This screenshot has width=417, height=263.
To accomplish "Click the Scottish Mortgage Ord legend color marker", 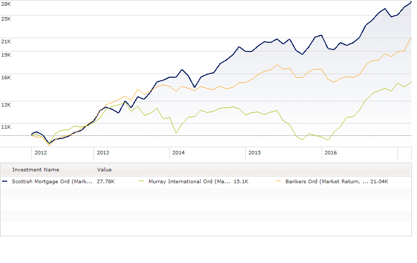I will pyautogui.click(x=5, y=181).
